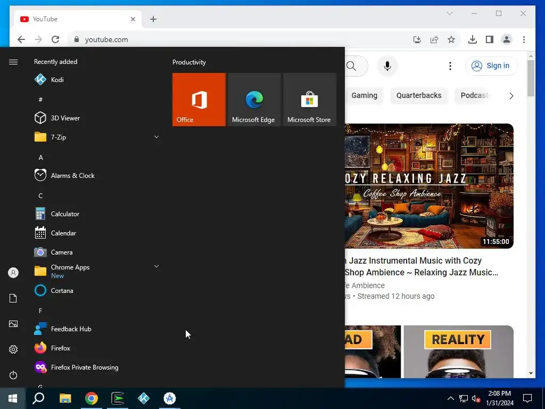Image resolution: width=545 pixels, height=409 pixels.
Task: Launch Firefox from the app list
Action: (97, 348)
